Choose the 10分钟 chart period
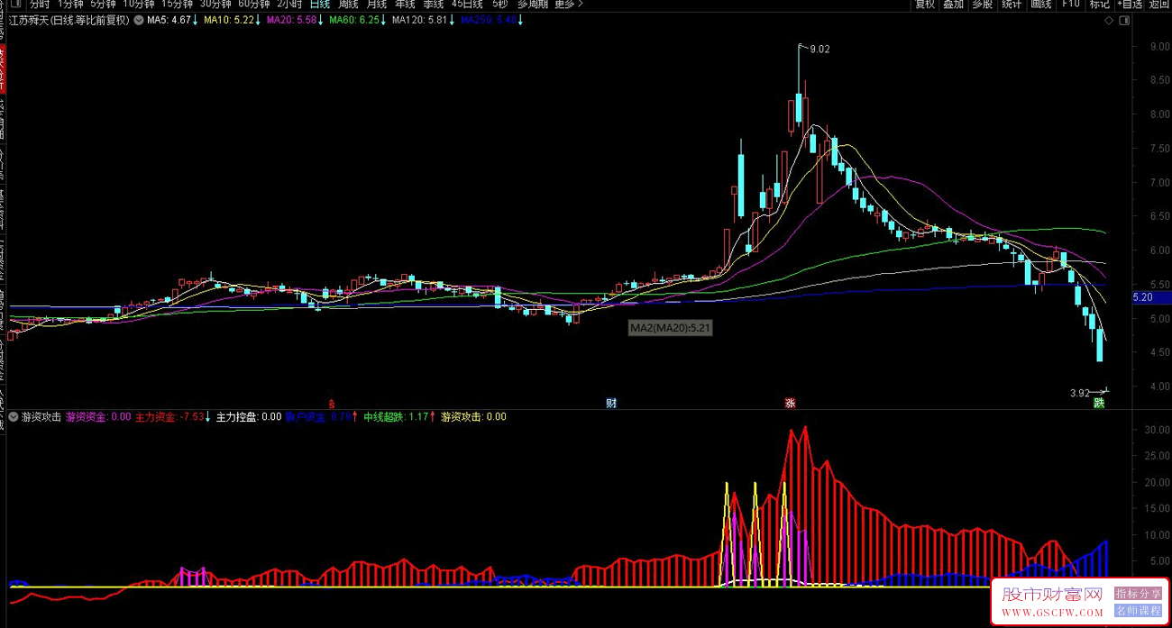Image resolution: width=1172 pixels, height=628 pixels. pos(139,4)
